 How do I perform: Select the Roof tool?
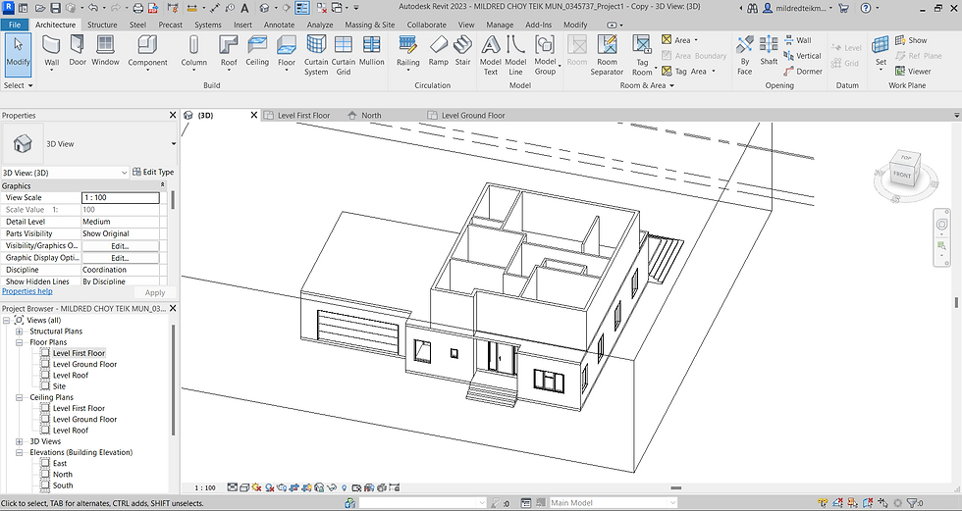[229, 51]
